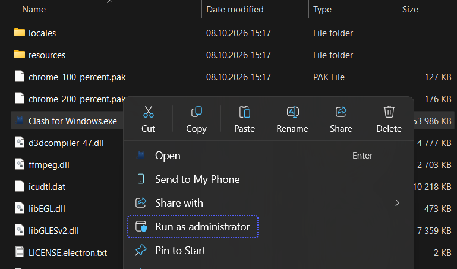The width and height of the screenshot is (457, 269).
Task: Click the 473 KB size value
Action: 438,209
